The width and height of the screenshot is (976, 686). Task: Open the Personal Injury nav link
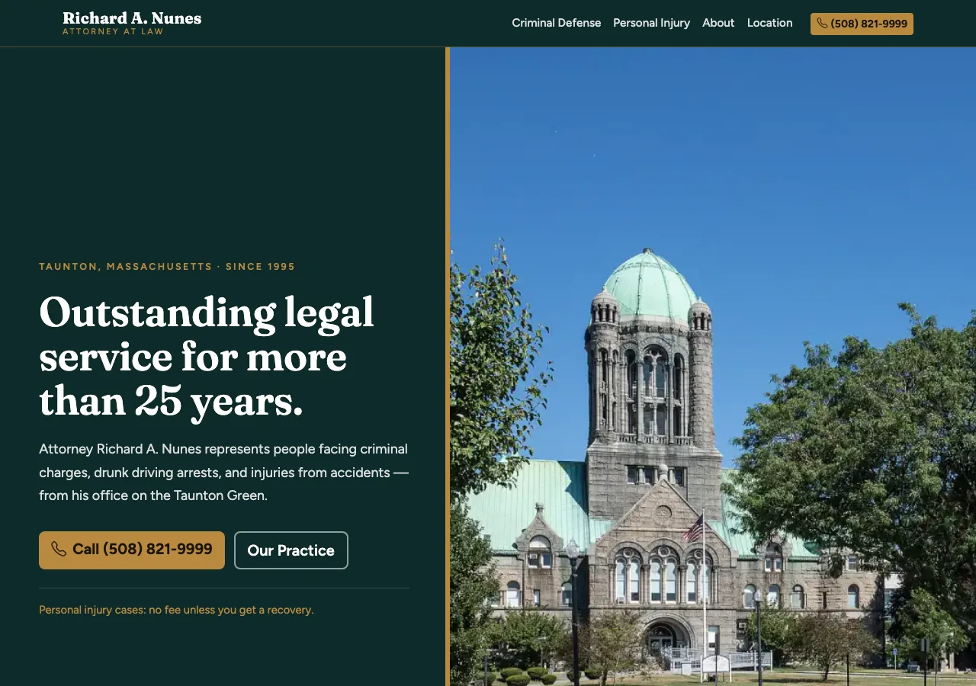651,23
